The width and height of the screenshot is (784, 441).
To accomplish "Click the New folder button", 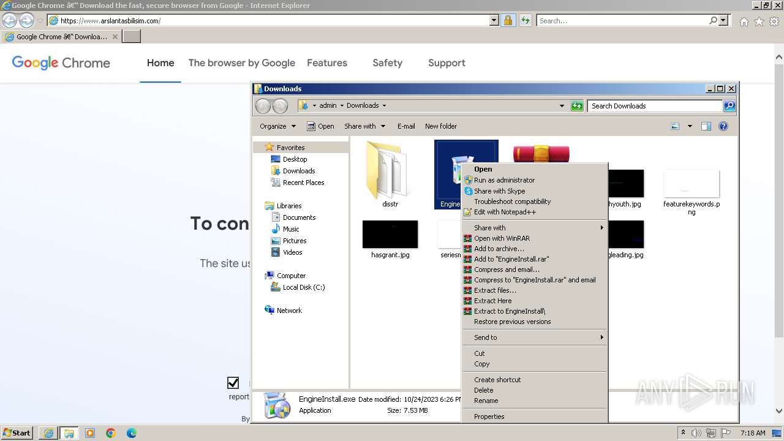I will pyautogui.click(x=441, y=126).
